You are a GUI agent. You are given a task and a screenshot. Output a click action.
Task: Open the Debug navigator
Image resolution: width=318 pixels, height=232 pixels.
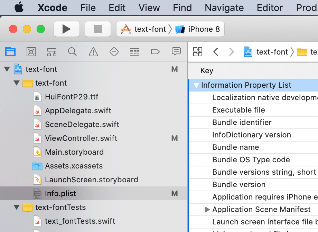(135, 52)
